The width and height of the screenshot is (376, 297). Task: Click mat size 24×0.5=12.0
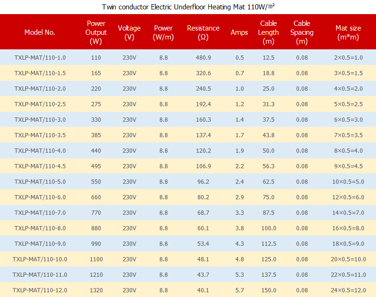tap(348, 290)
